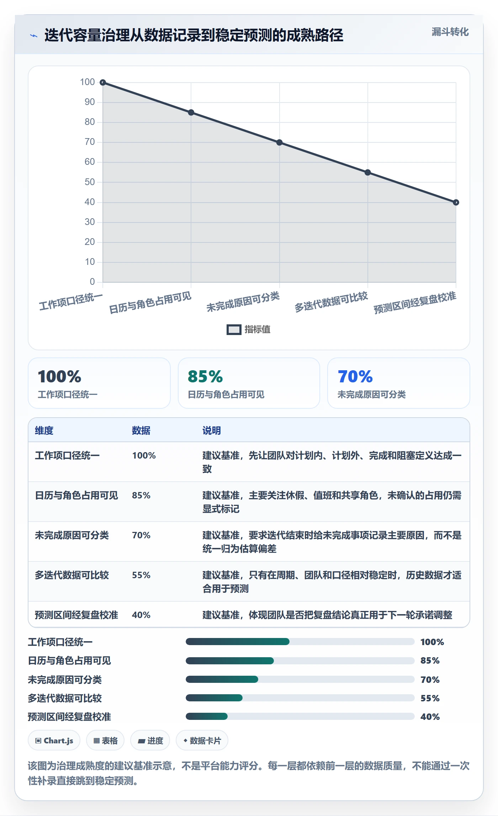
Task: Click the 日历与角色占用可见 chart axis label
Action: click(x=150, y=303)
